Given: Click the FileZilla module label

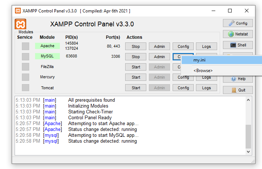Looking at the screenshot, I should 47,67.
